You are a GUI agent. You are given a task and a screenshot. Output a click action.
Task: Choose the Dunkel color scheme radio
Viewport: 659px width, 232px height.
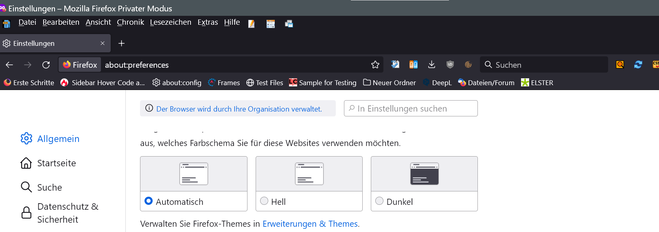[x=379, y=201]
